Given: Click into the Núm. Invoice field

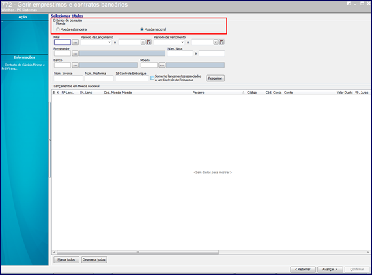Looking at the screenshot, I should pyautogui.click(x=68, y=78).
